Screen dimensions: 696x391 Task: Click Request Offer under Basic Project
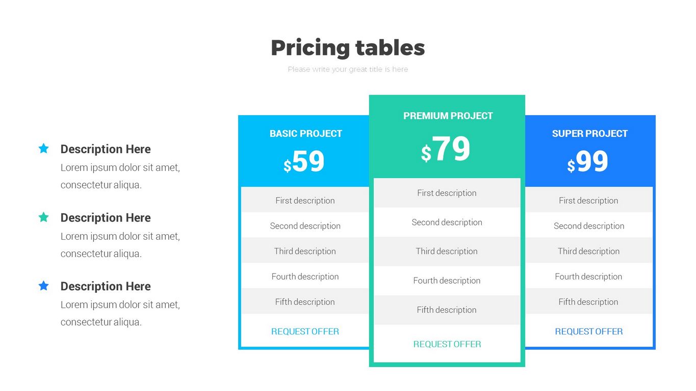tap(305, 331)
